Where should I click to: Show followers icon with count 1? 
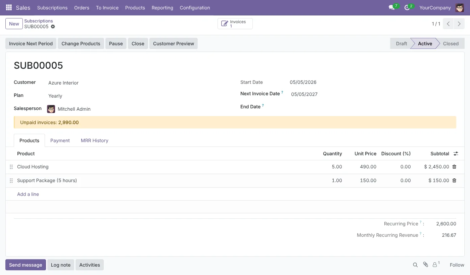pyautogui.click(x=436, y=264)
